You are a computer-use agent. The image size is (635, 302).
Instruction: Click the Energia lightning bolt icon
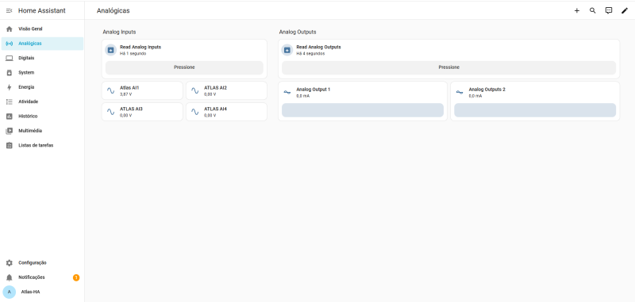pos(10,87)
